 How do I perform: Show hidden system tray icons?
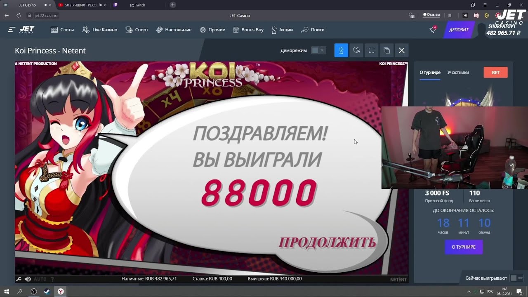469,291
